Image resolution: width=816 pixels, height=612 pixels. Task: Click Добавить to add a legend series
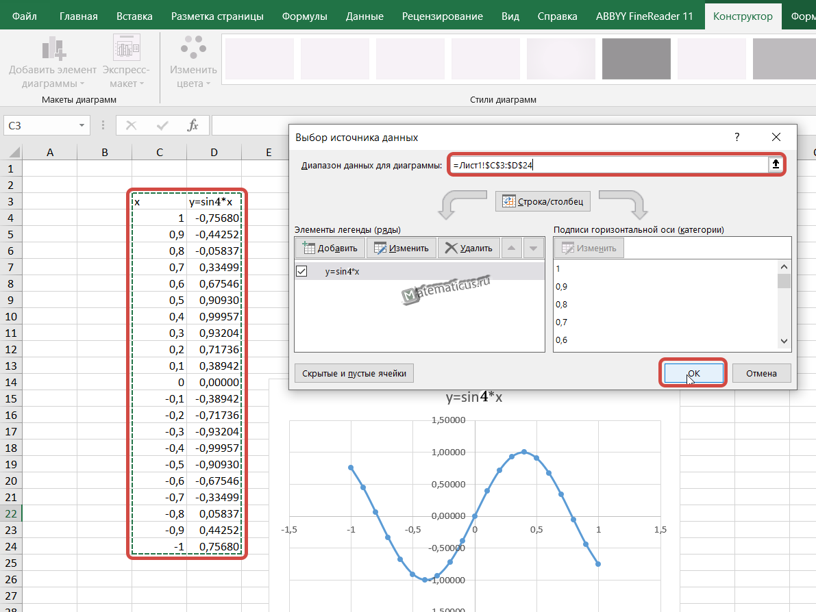(329, 248)
